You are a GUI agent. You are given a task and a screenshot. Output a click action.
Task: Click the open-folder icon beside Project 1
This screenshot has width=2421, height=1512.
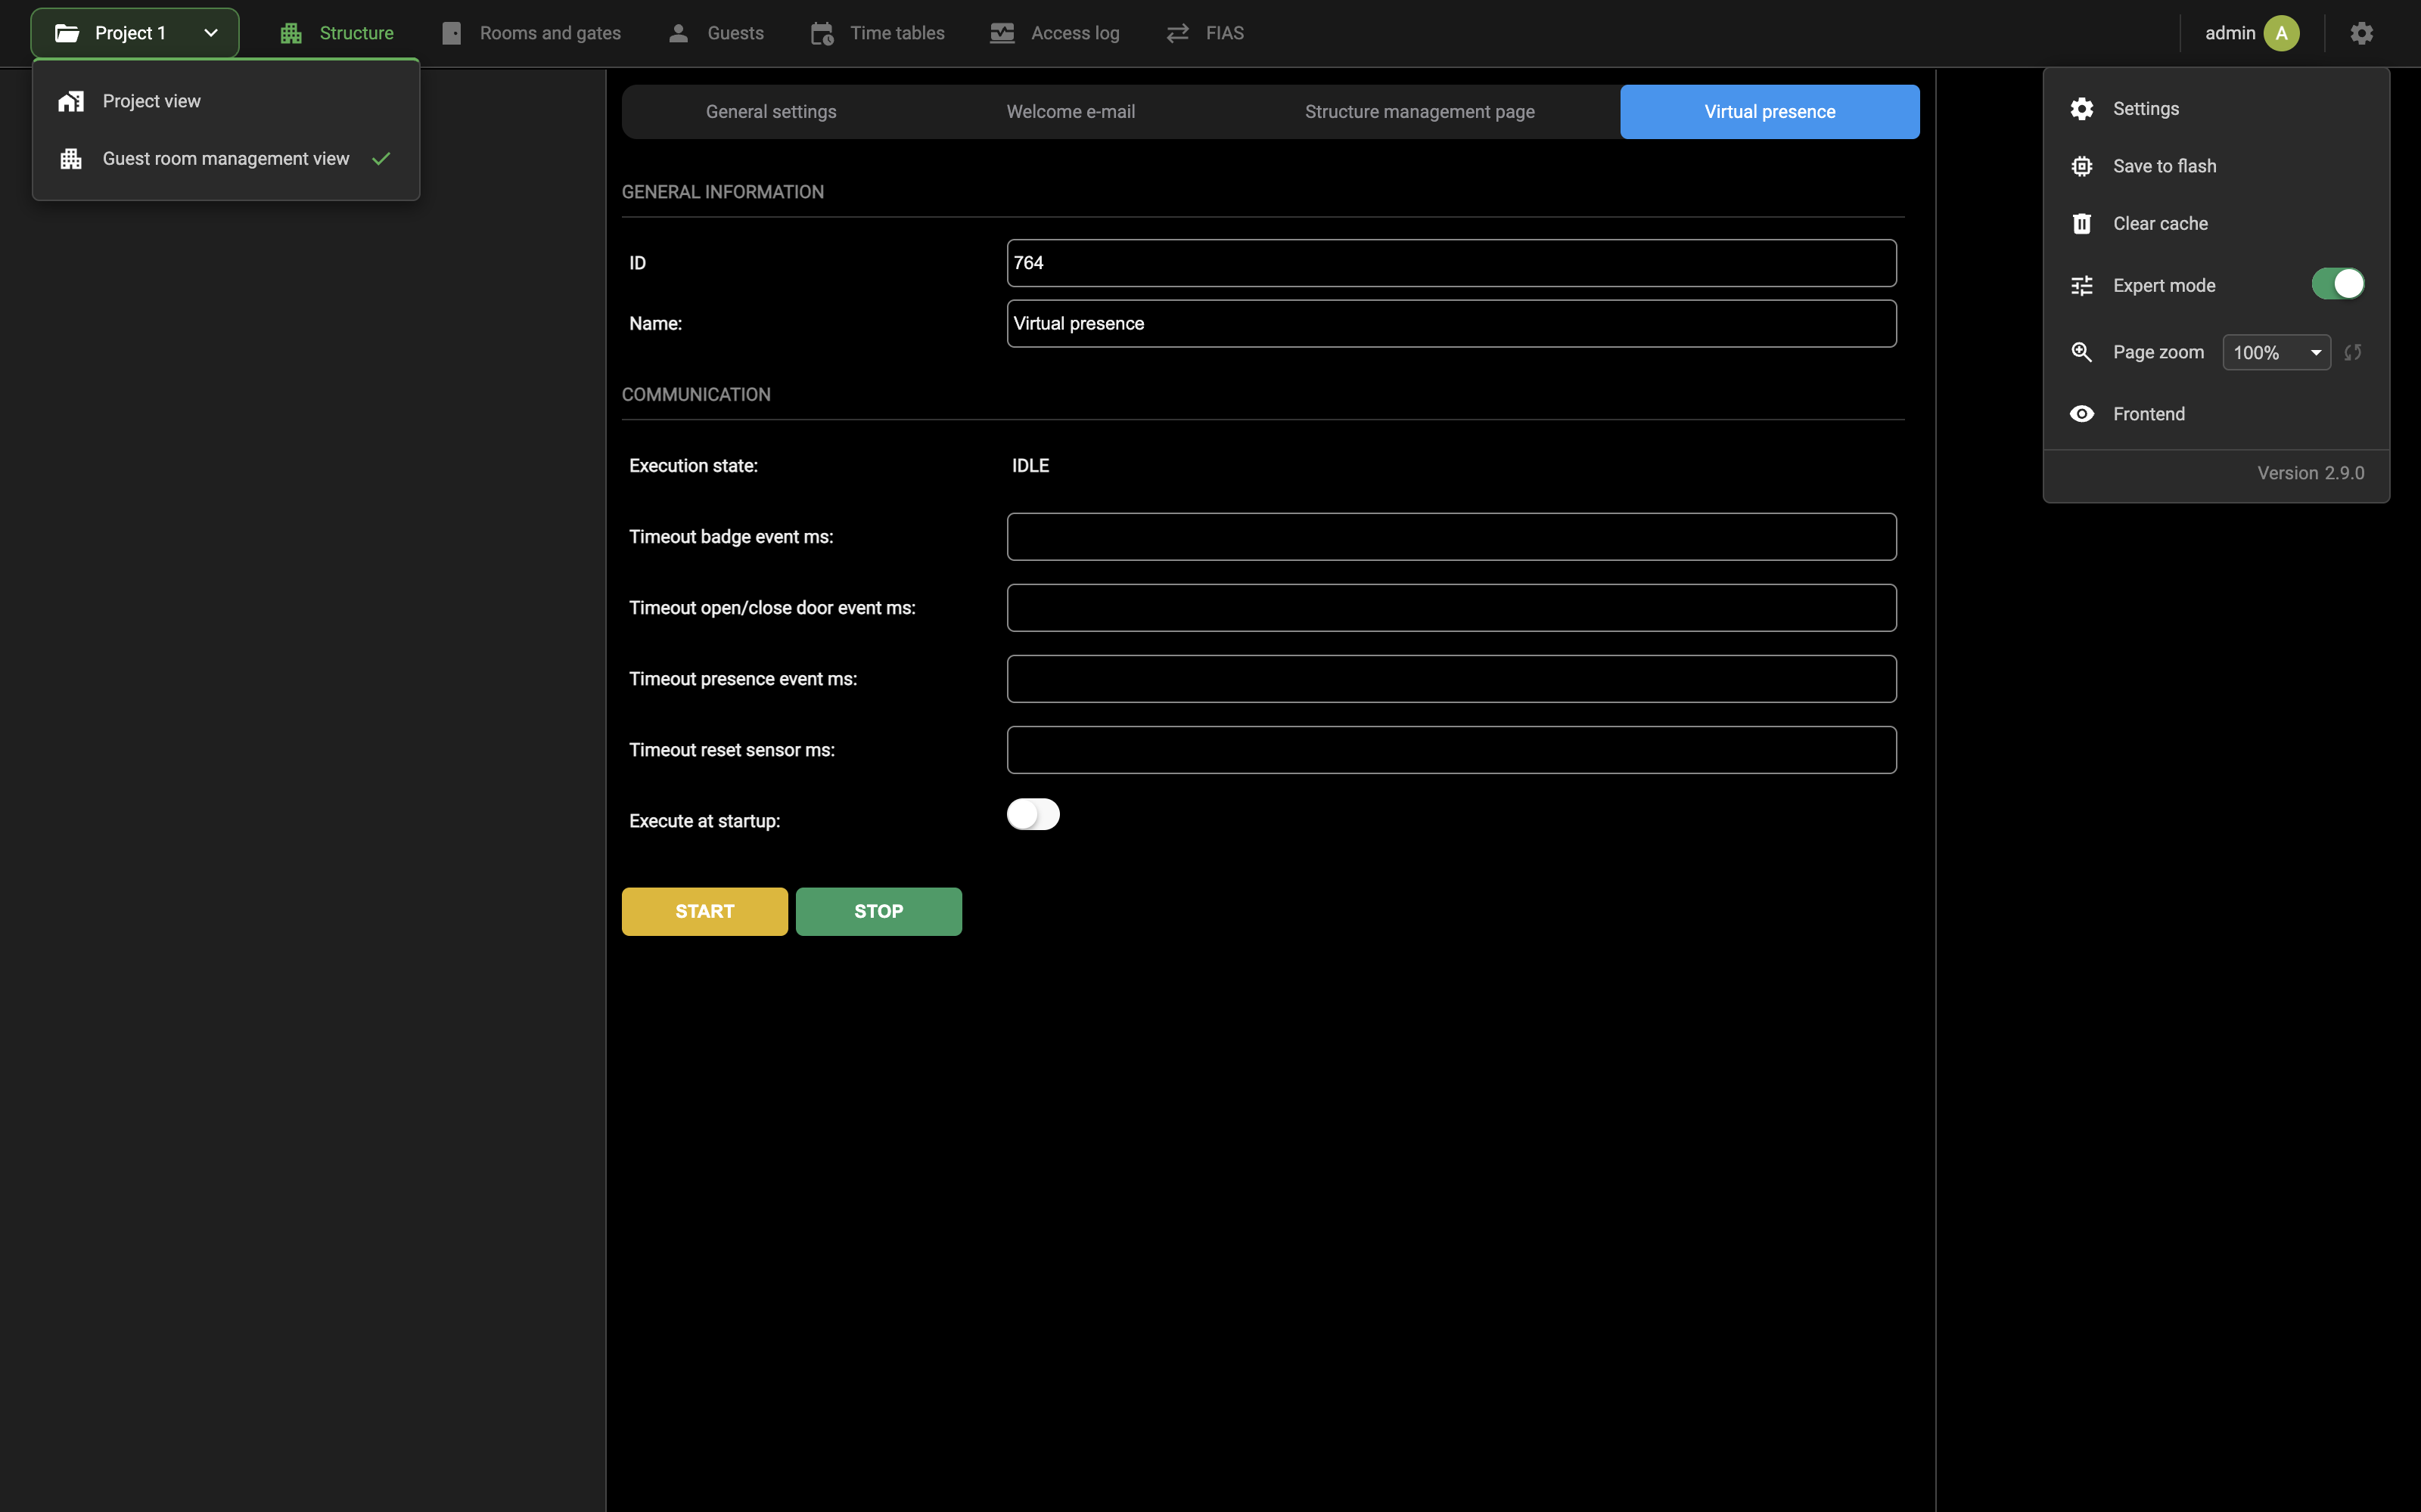pyautogui.click(x=67, y=33)
